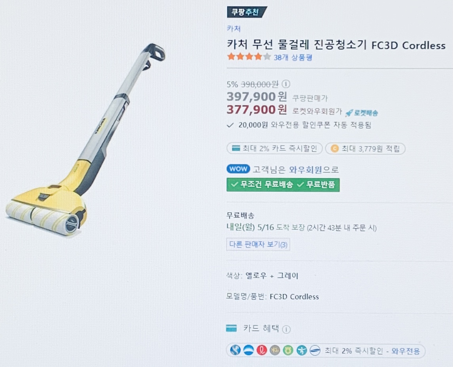This screenshot has height=367, width=453.
Task: Click the star rating display
Action: coord(249,57)
